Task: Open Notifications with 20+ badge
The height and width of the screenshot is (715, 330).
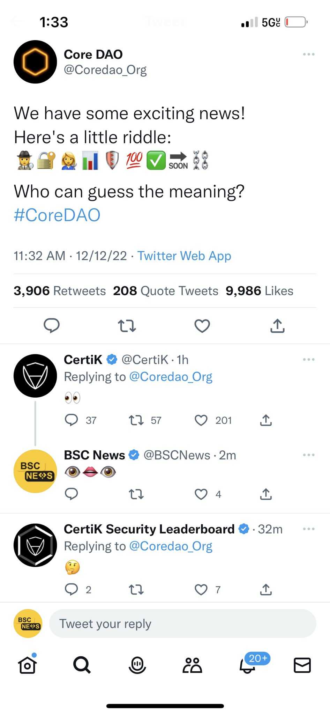Action: [248, 665]
